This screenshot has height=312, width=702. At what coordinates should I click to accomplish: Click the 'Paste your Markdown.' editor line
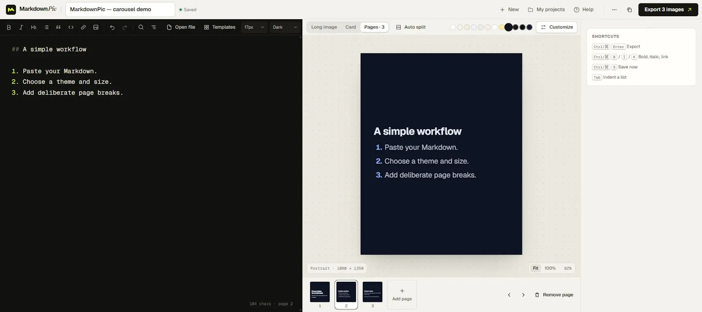[54, 71]
